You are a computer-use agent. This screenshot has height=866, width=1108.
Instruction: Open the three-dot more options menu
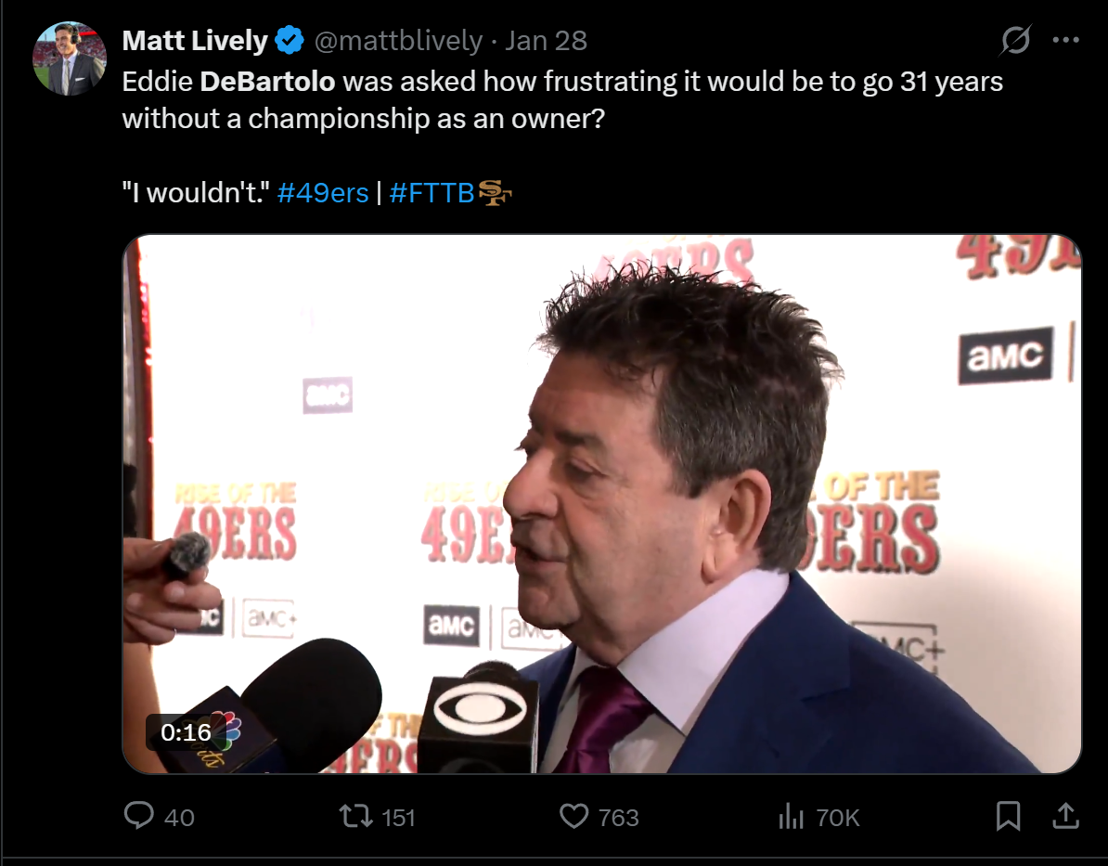click(x=1065, y=40)
